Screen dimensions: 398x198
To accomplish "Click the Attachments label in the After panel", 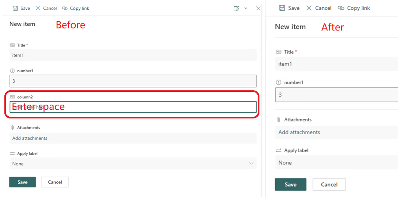I will tap(298, 120).
